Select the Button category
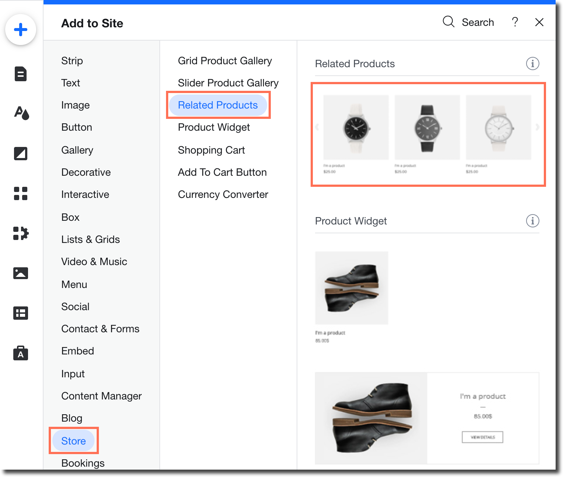 [x=77, y=127]
